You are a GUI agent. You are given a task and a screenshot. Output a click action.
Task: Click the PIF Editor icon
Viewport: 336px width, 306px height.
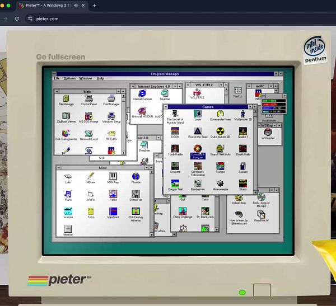(x=111, y=135)
